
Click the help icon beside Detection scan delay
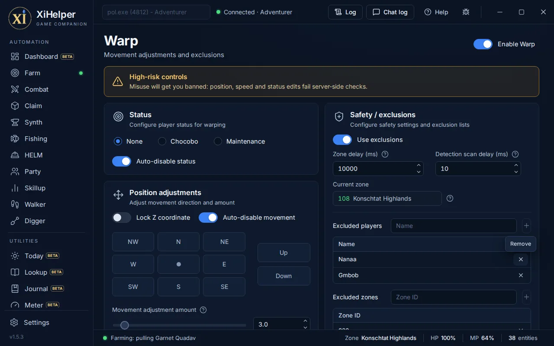tap(515, 154)
